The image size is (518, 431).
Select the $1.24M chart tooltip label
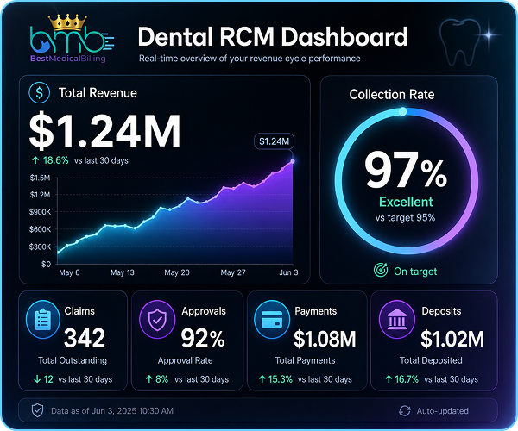pyautogui.click(x=274, y=141)
